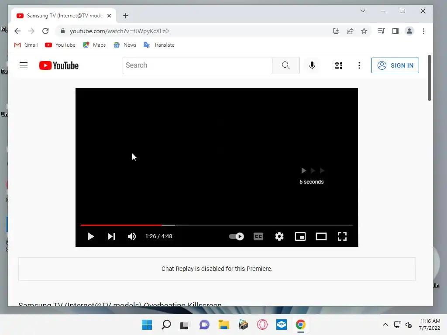Reload the page
Viewport: 447px width, 335px height.
(x=45, y=31)
